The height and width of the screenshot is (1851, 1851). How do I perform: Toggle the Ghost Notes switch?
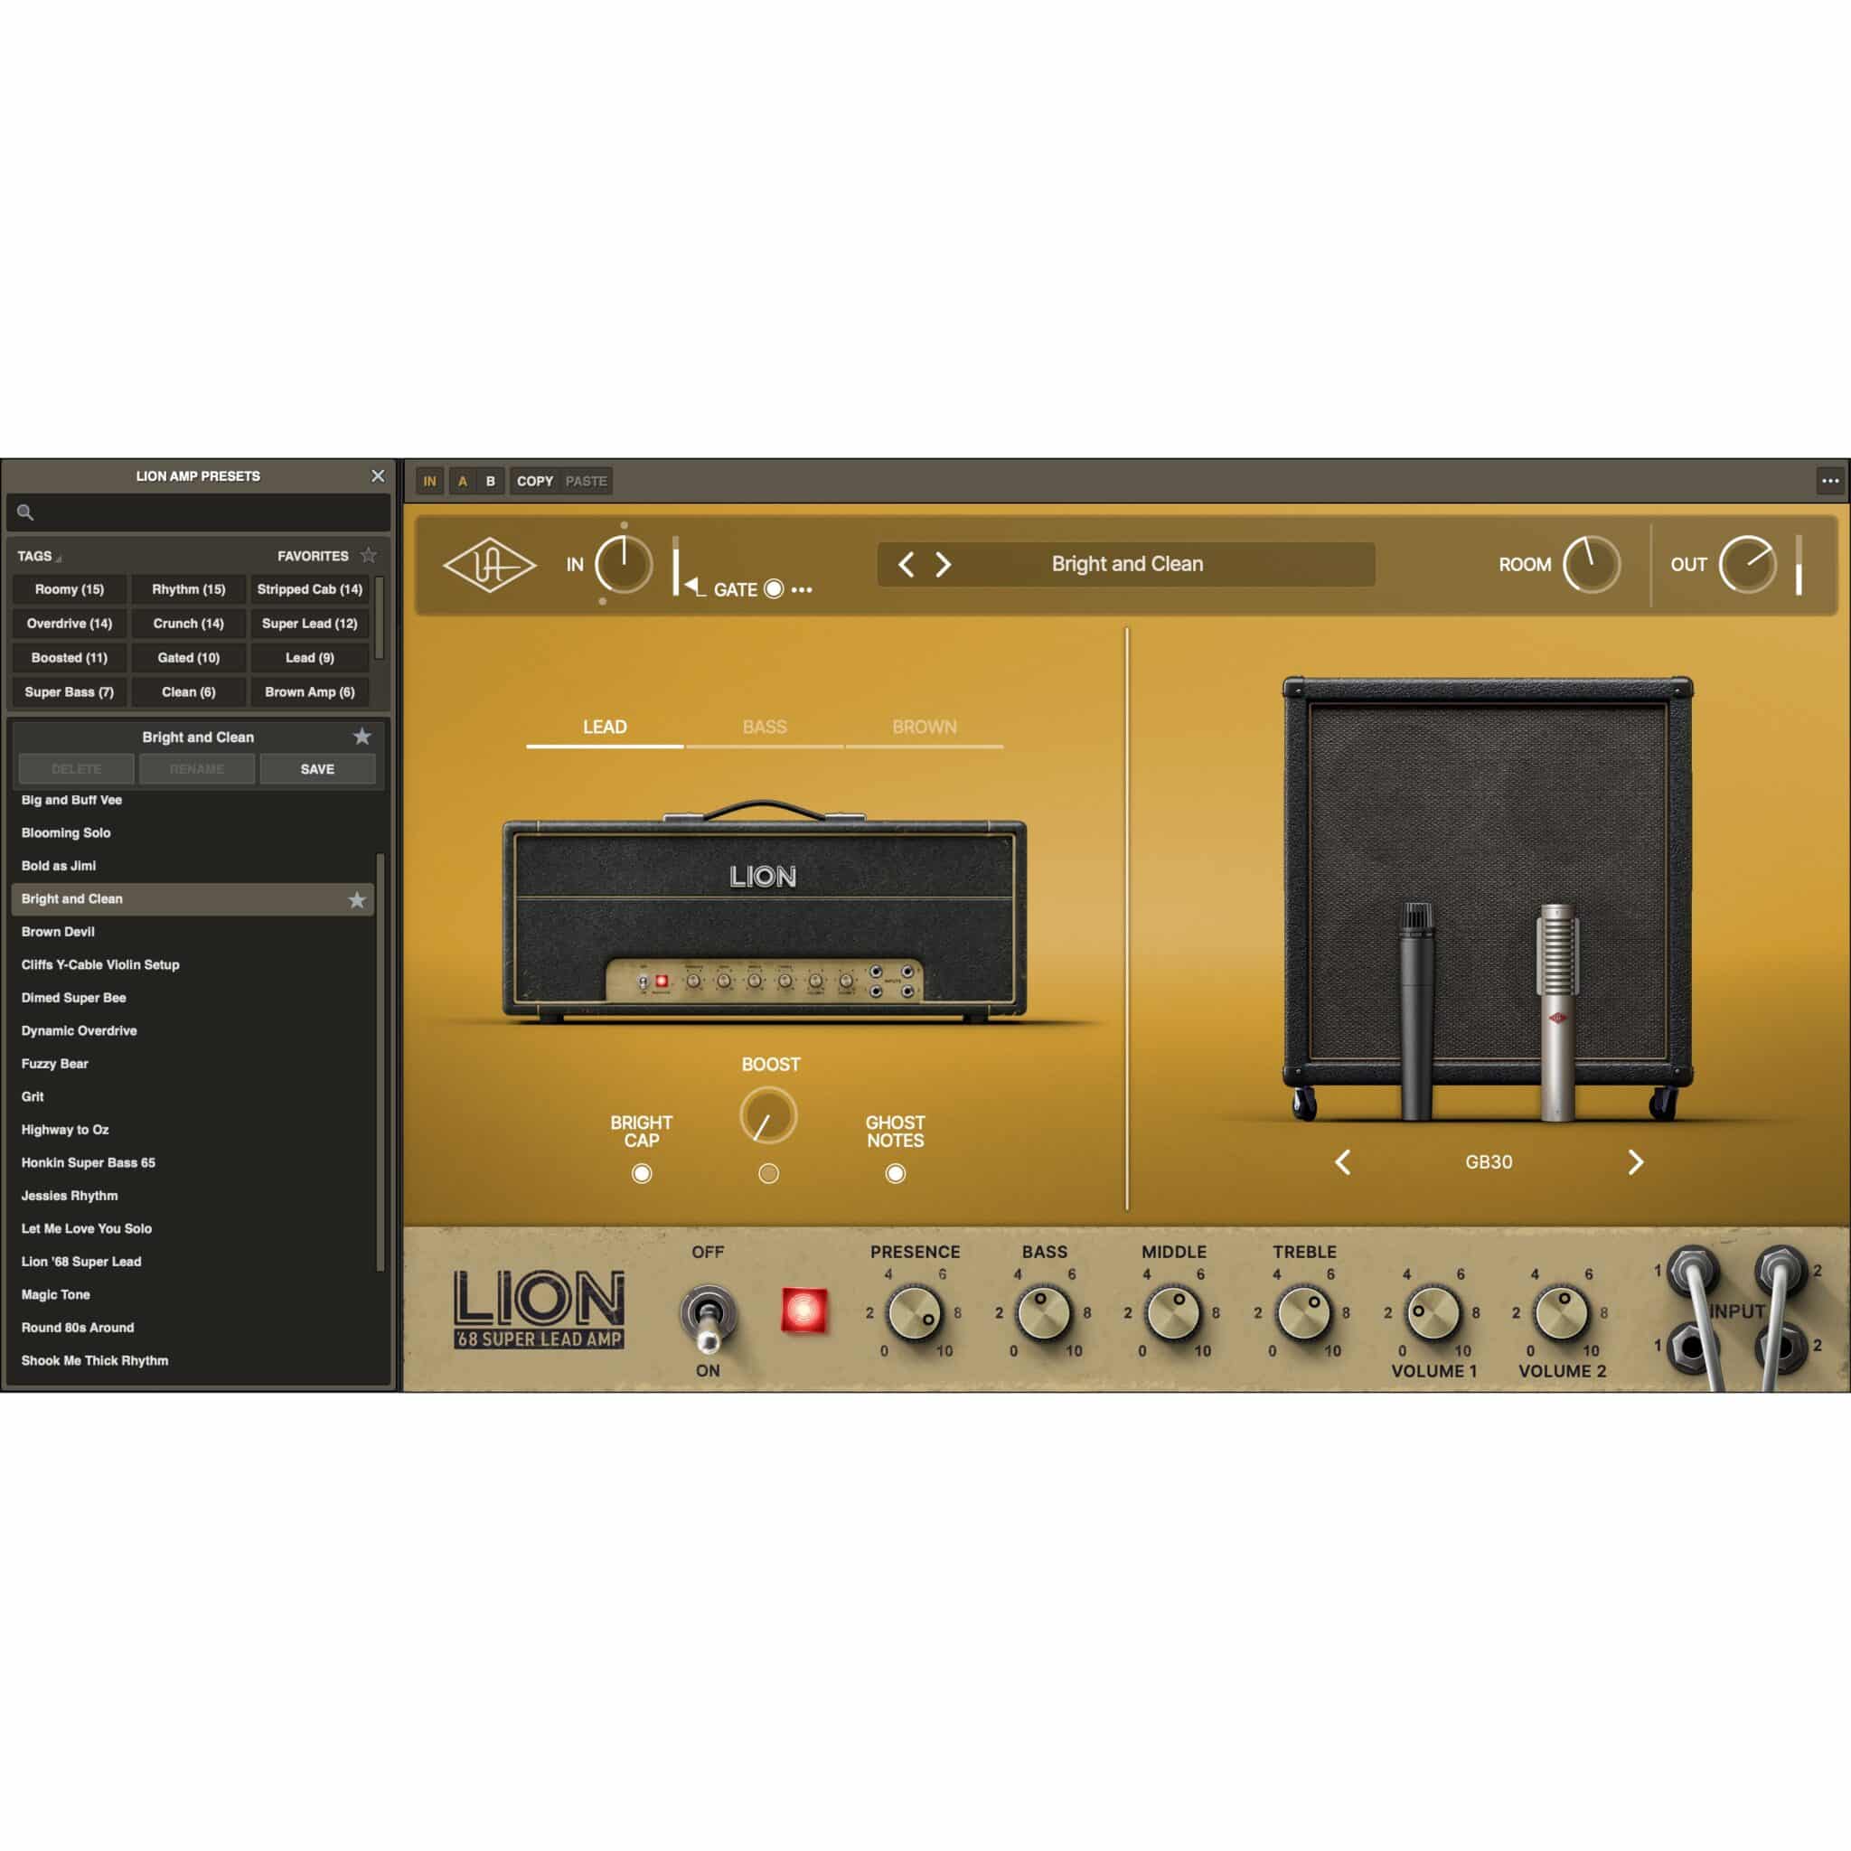pos(895,1174)
